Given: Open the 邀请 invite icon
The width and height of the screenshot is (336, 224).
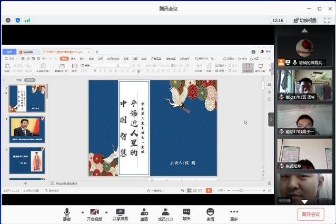Looking at the screenshot, I should [144, 212].
